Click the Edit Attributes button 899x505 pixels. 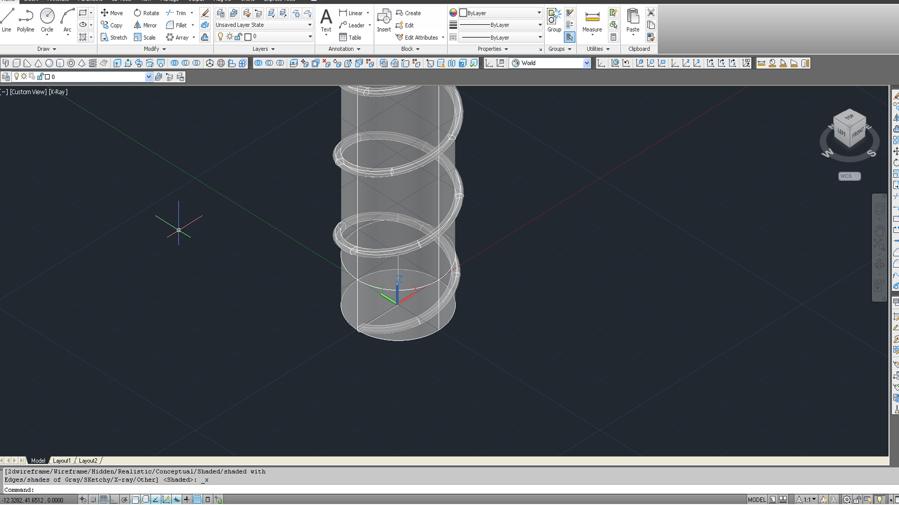pos(417,37)
